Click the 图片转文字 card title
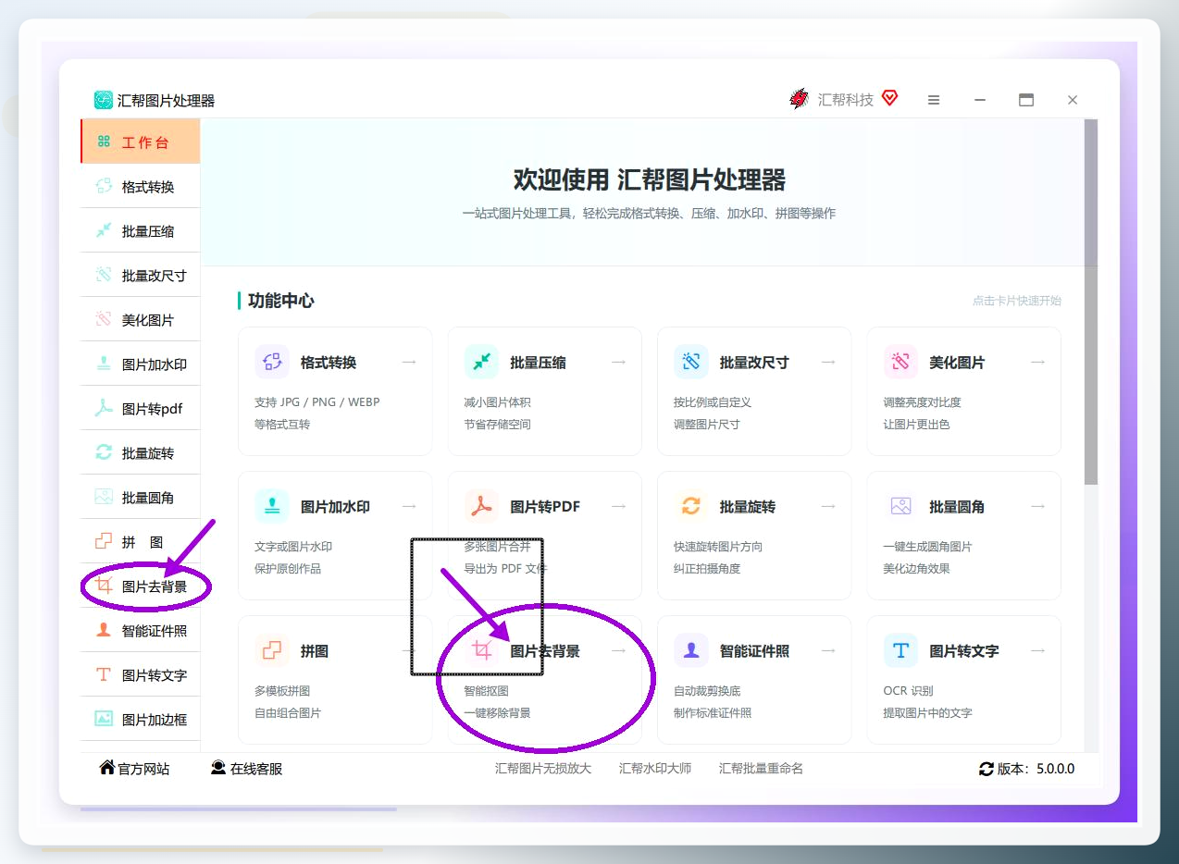Viewport: 1179px width, 864px height. 964,650
